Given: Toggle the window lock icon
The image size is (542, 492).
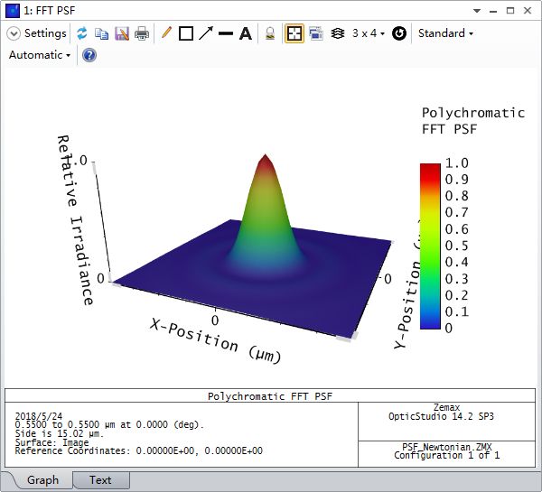Looking at the screenshot, I should [270, 33].
